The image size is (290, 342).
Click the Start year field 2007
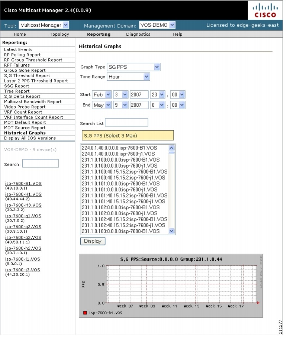point(139,95)
